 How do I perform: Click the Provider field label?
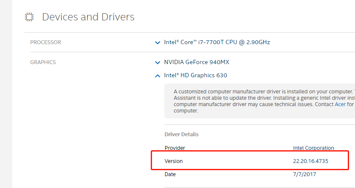[x=175, y=148]
